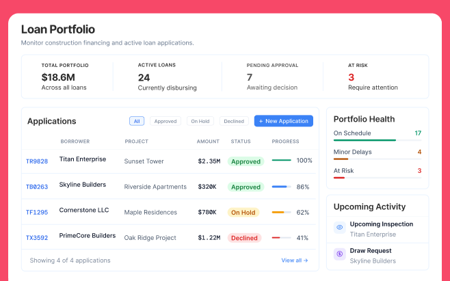Sort by the Project column header
The height and width of the screenshot is (281, 450).
coord(136,142)
